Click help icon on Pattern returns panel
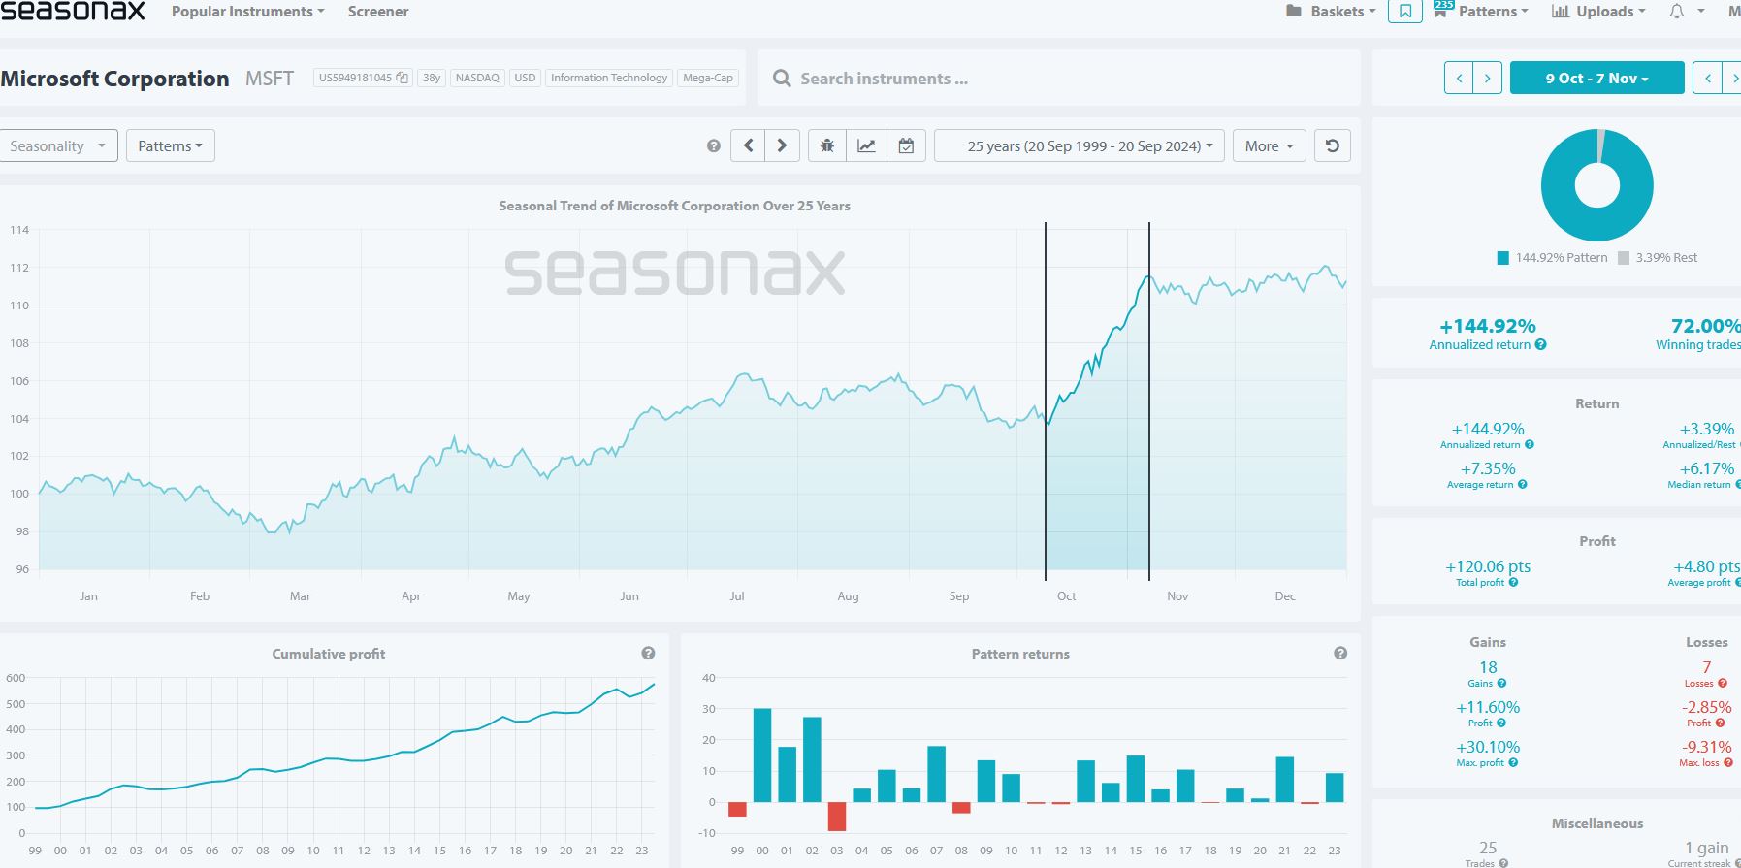This screenshot has height=868, width=1741. coord(1340,654)
